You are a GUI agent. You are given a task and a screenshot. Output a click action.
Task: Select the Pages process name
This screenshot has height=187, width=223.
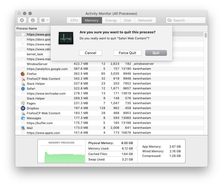click(31, 103)
